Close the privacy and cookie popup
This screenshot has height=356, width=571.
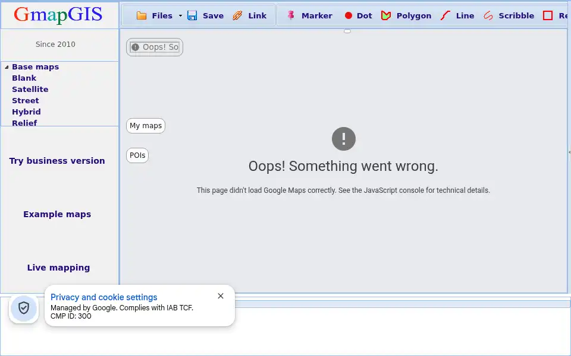(x=221, y=296)
